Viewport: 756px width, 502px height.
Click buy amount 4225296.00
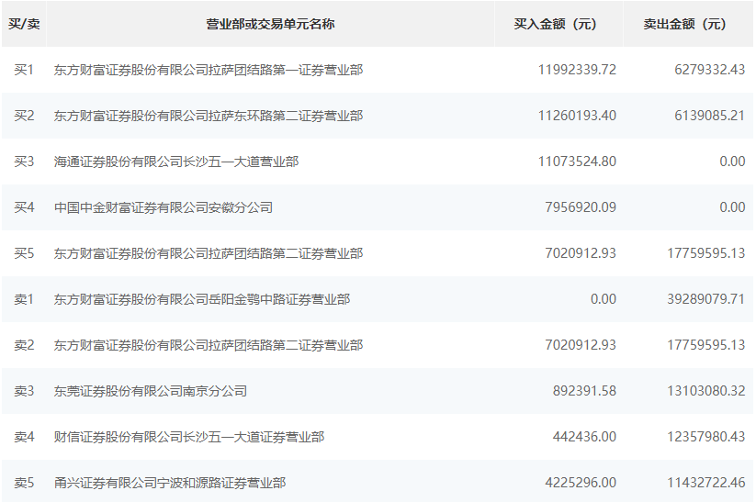click(x=581, y=483)
